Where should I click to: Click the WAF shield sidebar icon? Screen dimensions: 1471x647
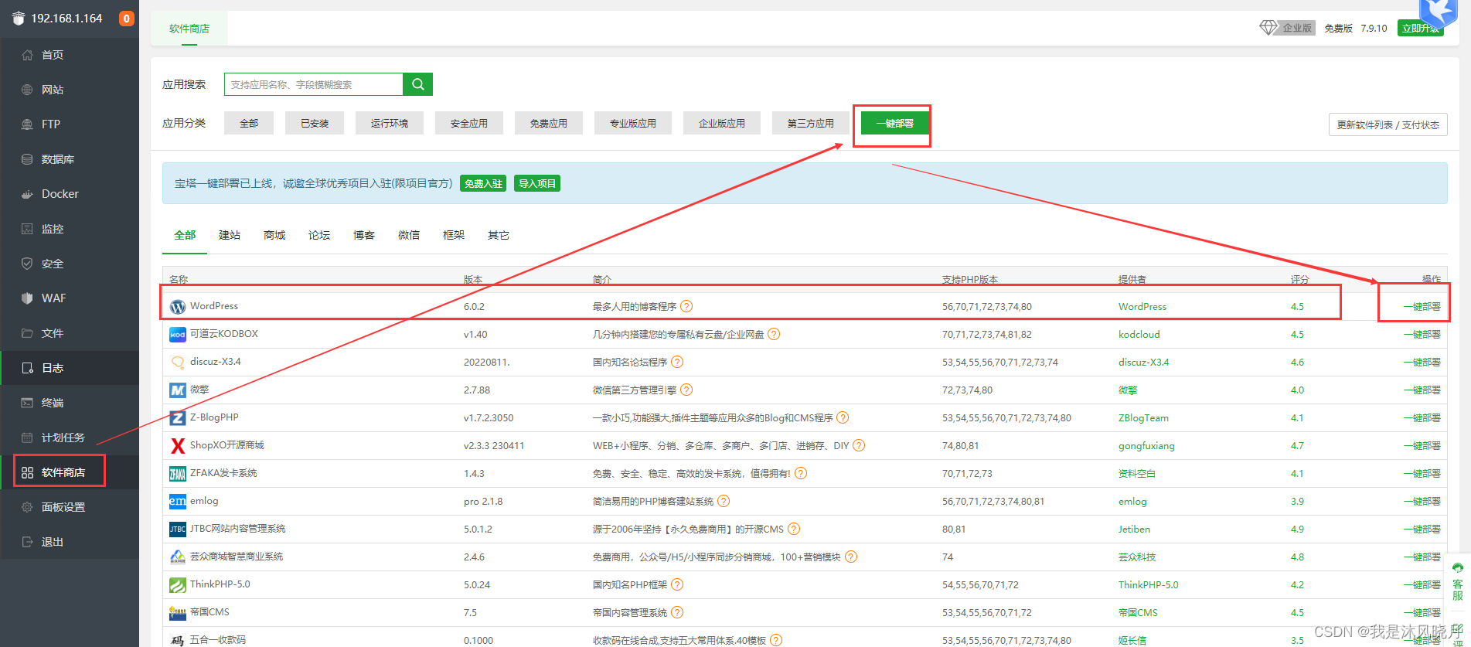[x=28, y=298]
